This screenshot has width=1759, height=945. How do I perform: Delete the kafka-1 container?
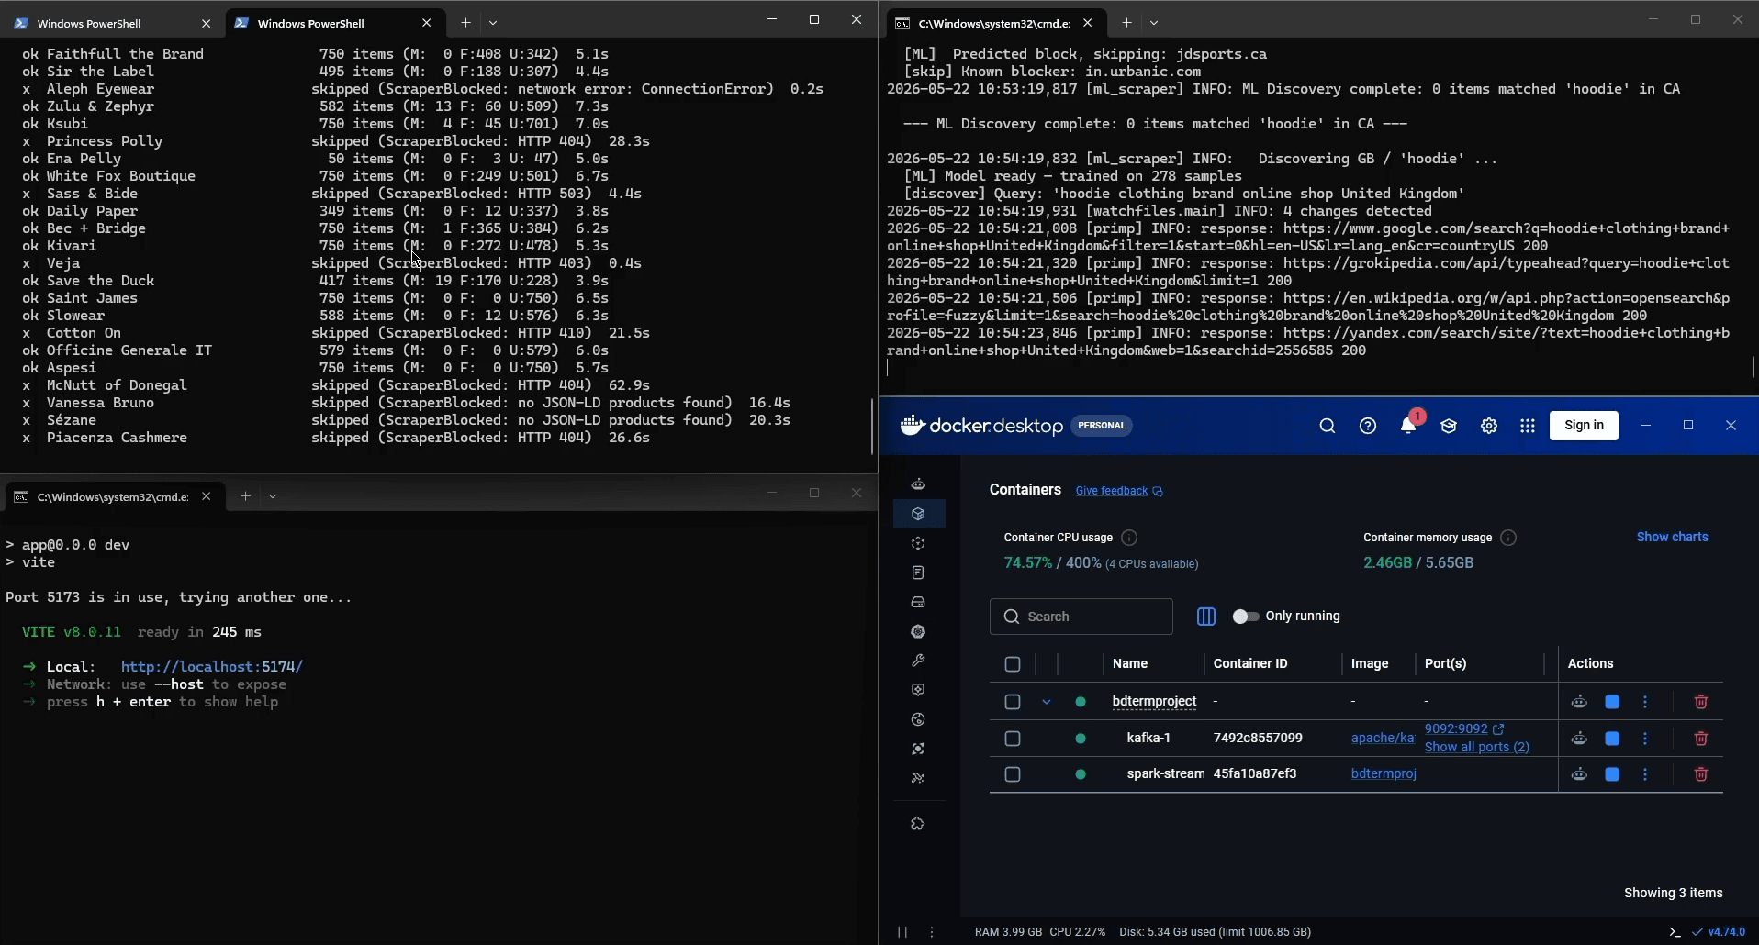(1701, 739)
